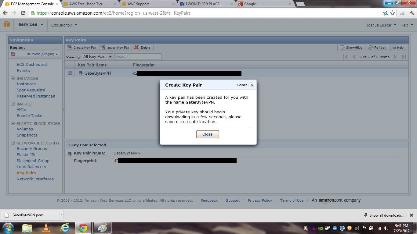Open the Edit Shortcut dropdown
Image resolution: width=417 pixels, height=234 pixels.
click(64, 25)
